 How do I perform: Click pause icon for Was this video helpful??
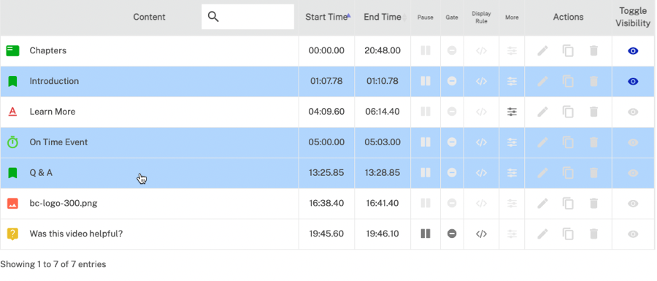pyautogui.click(x=426, y=234)
